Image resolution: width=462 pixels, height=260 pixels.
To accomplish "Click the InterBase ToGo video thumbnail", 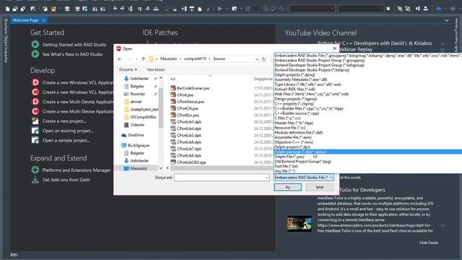I will click(300, 223).
